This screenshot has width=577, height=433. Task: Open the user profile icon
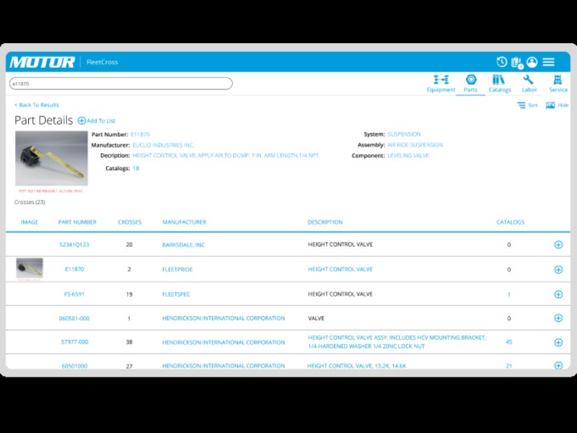tap(532, 62)
